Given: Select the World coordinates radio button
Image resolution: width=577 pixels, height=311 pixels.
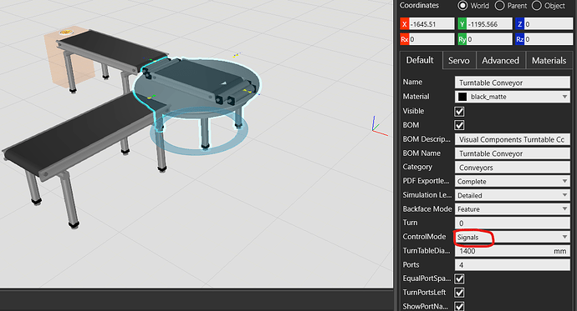Looking at the screenshot, I should tap(462, 6).
